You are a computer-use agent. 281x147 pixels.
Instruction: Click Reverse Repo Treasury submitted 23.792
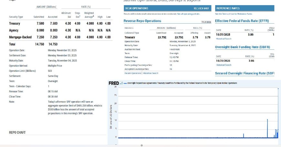click(162, 37)
